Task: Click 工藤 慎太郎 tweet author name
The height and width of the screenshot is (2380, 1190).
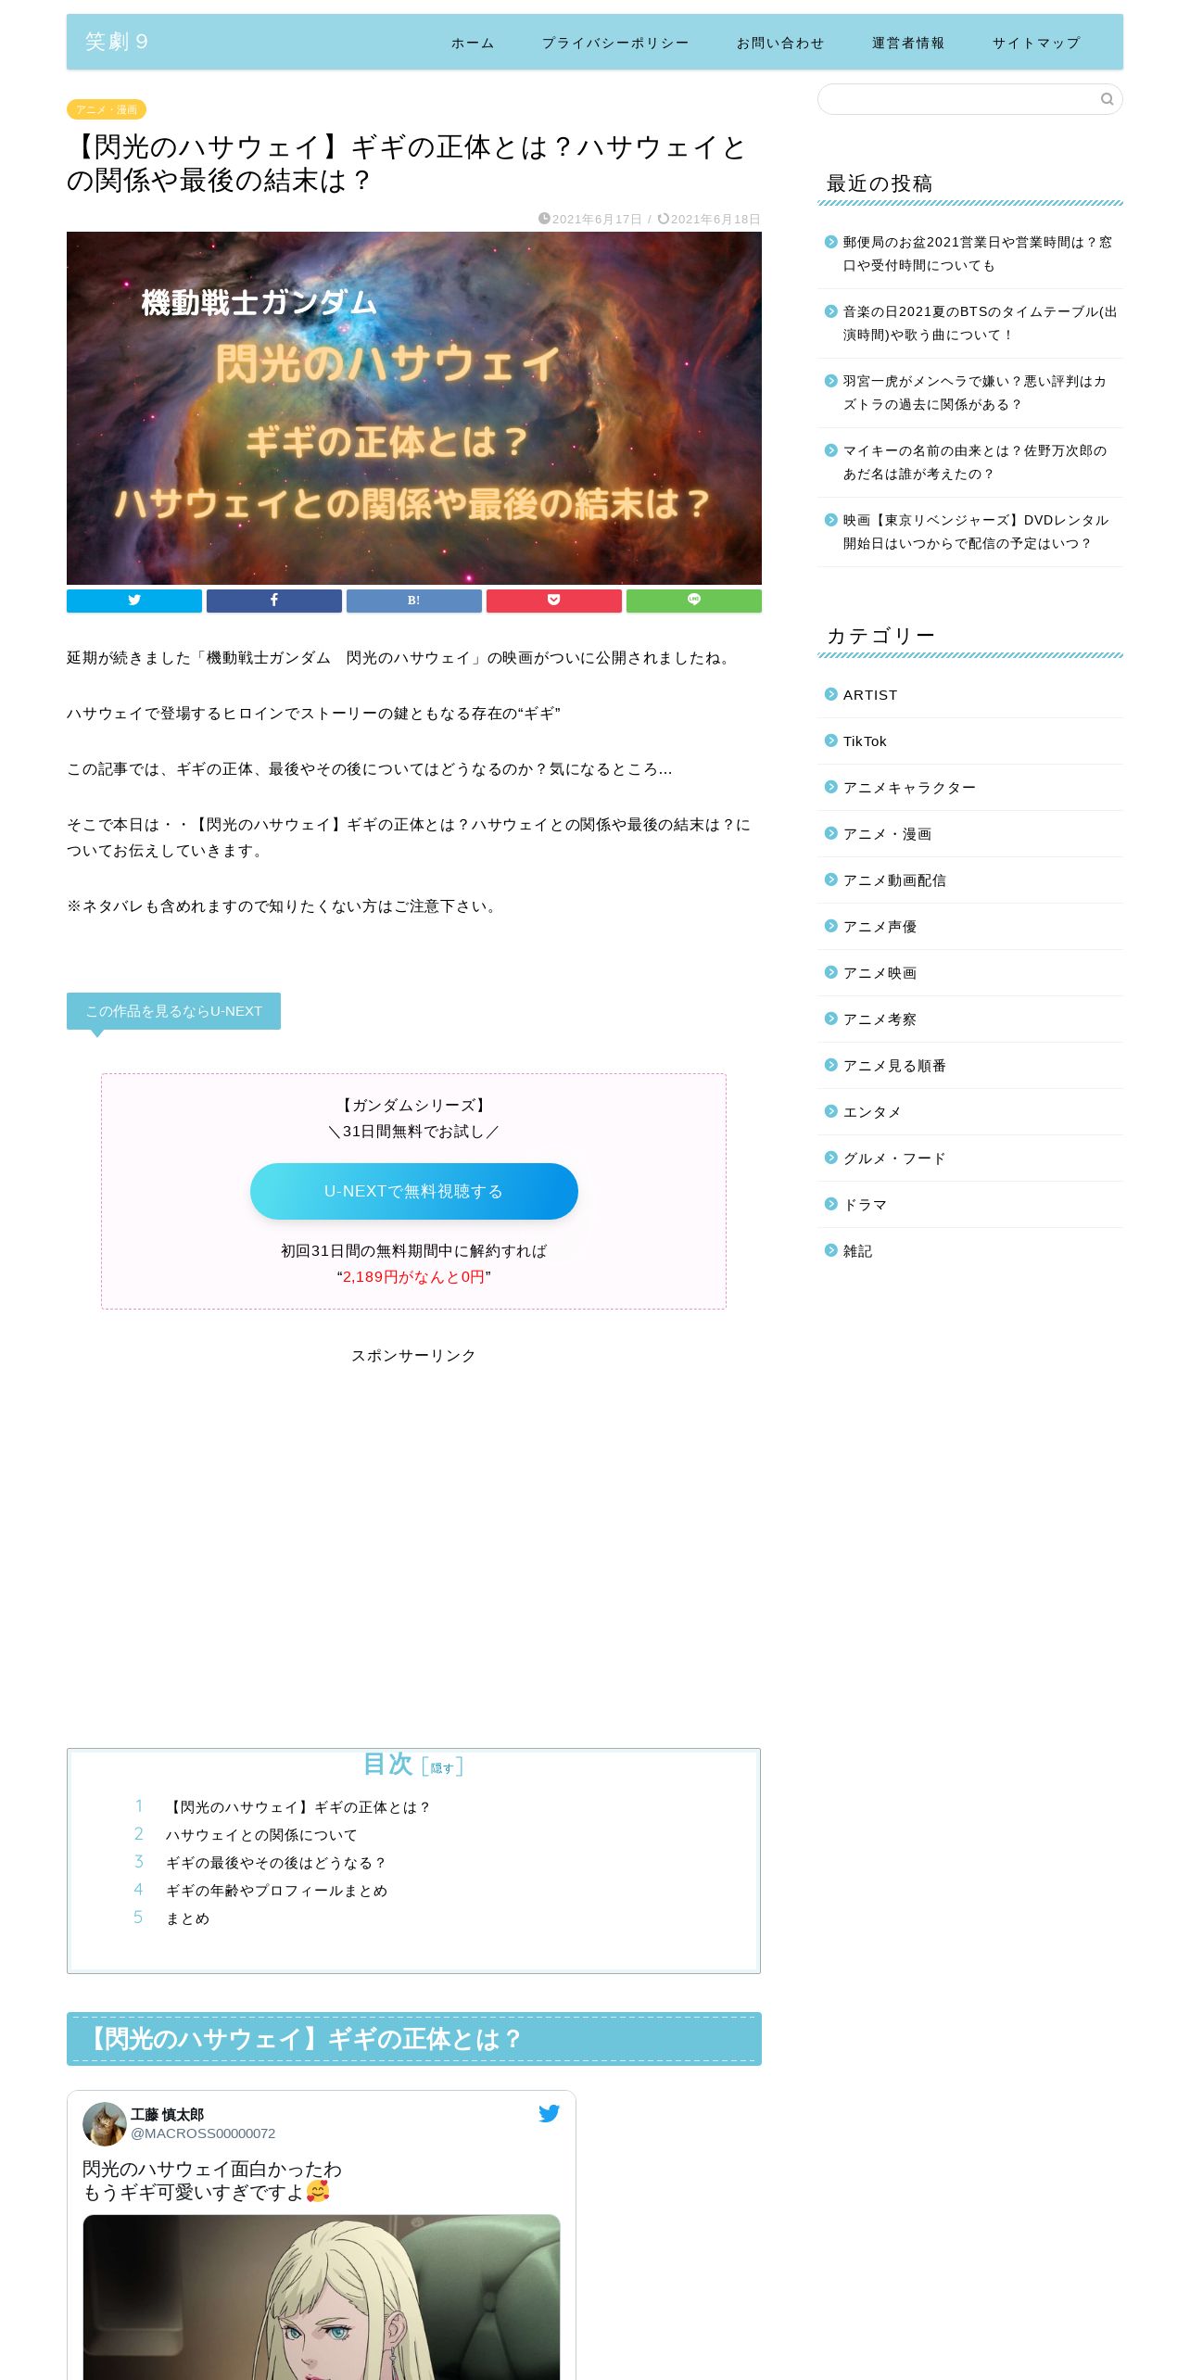Action: 167,2114
